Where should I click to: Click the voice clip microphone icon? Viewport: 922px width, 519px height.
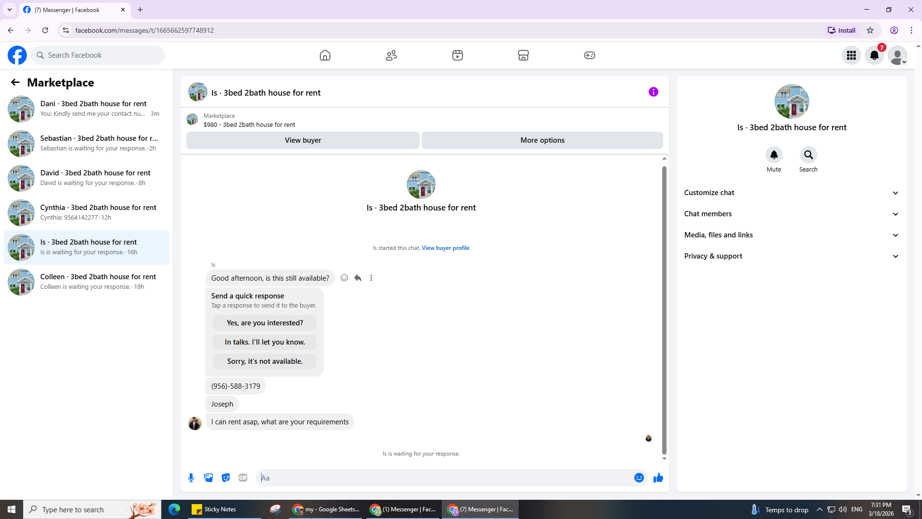point(191,478)
